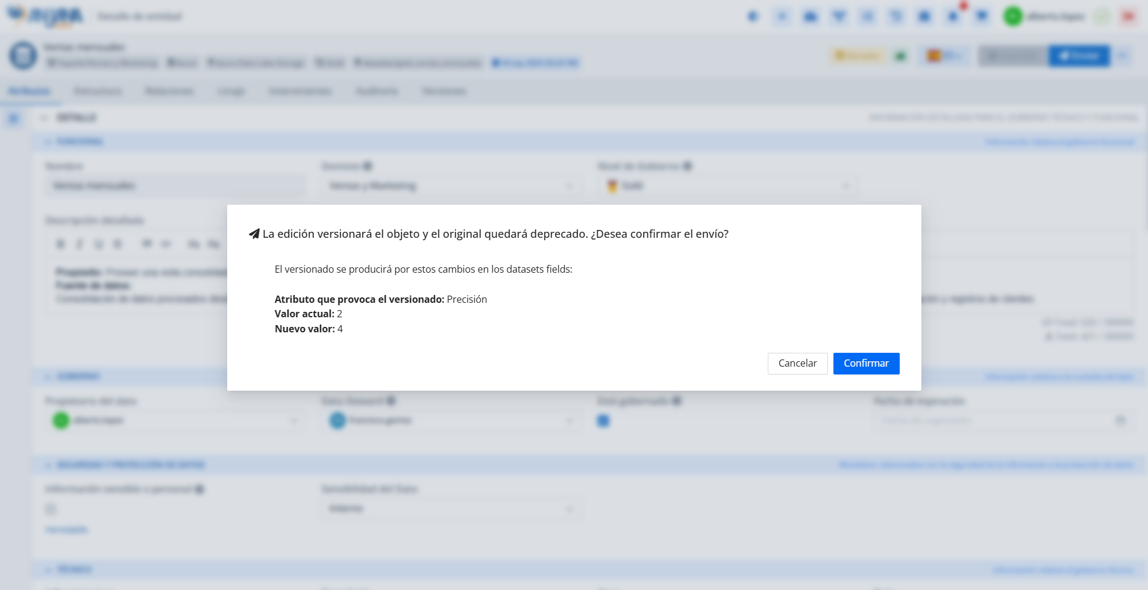Toggle the Está gobernado checkbox
This screenshot has width=1148, height=590.
pyautogui.click(x=603, y=421)
